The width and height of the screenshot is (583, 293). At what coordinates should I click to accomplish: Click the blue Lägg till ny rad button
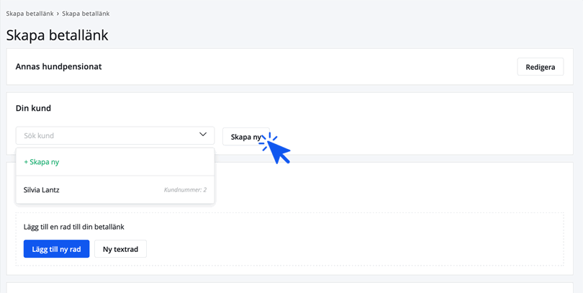(57, 249)
